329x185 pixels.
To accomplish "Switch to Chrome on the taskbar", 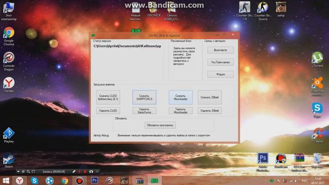I will [65, 180].
